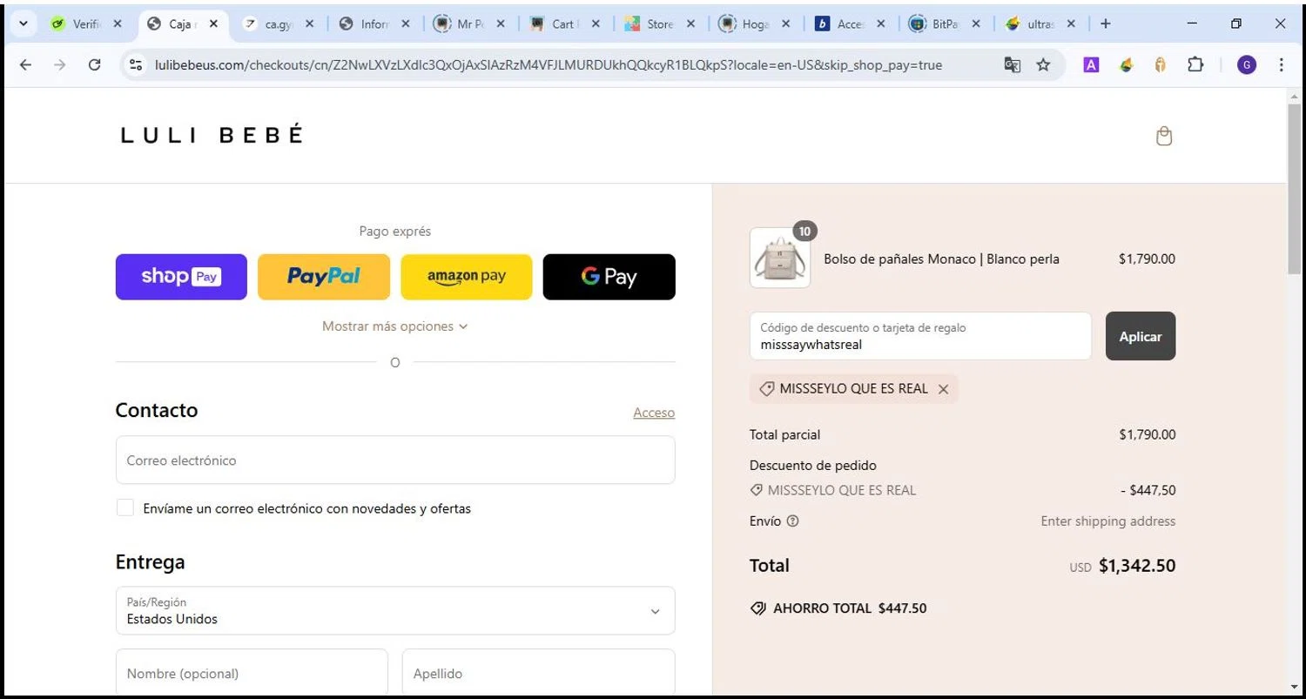The image size is (1306, 699).
Task: Click the Correo electrónico field
Action: point(395,460)
